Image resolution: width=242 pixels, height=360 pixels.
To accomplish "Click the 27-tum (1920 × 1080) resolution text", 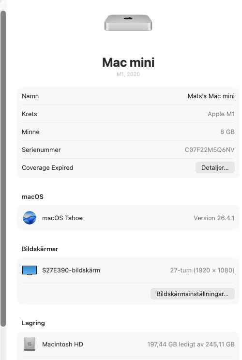I will tap(202, 270).
